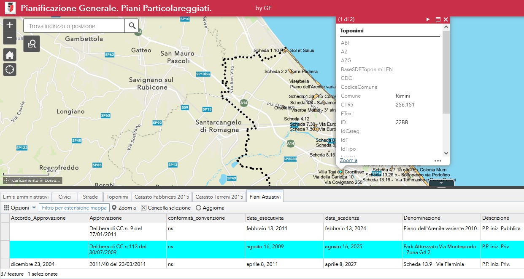The image size is (524, 279).
Task: Activate the my location button
Action: (x=10, y=69)
